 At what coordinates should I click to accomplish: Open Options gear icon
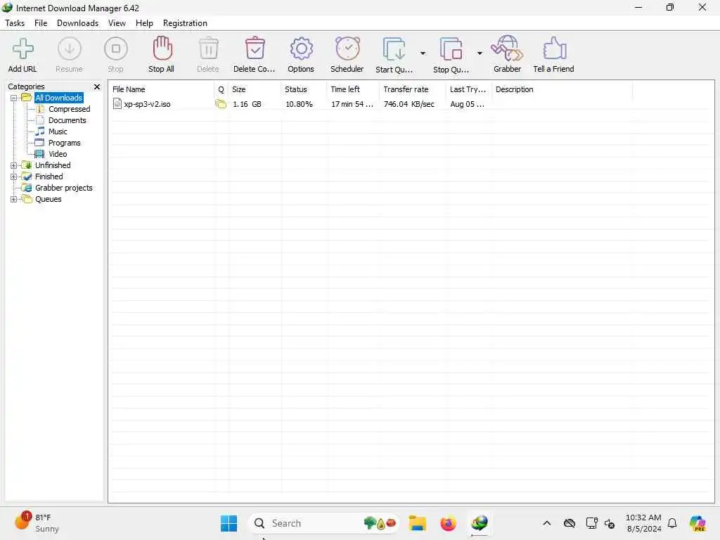click(x=301, y=49)
